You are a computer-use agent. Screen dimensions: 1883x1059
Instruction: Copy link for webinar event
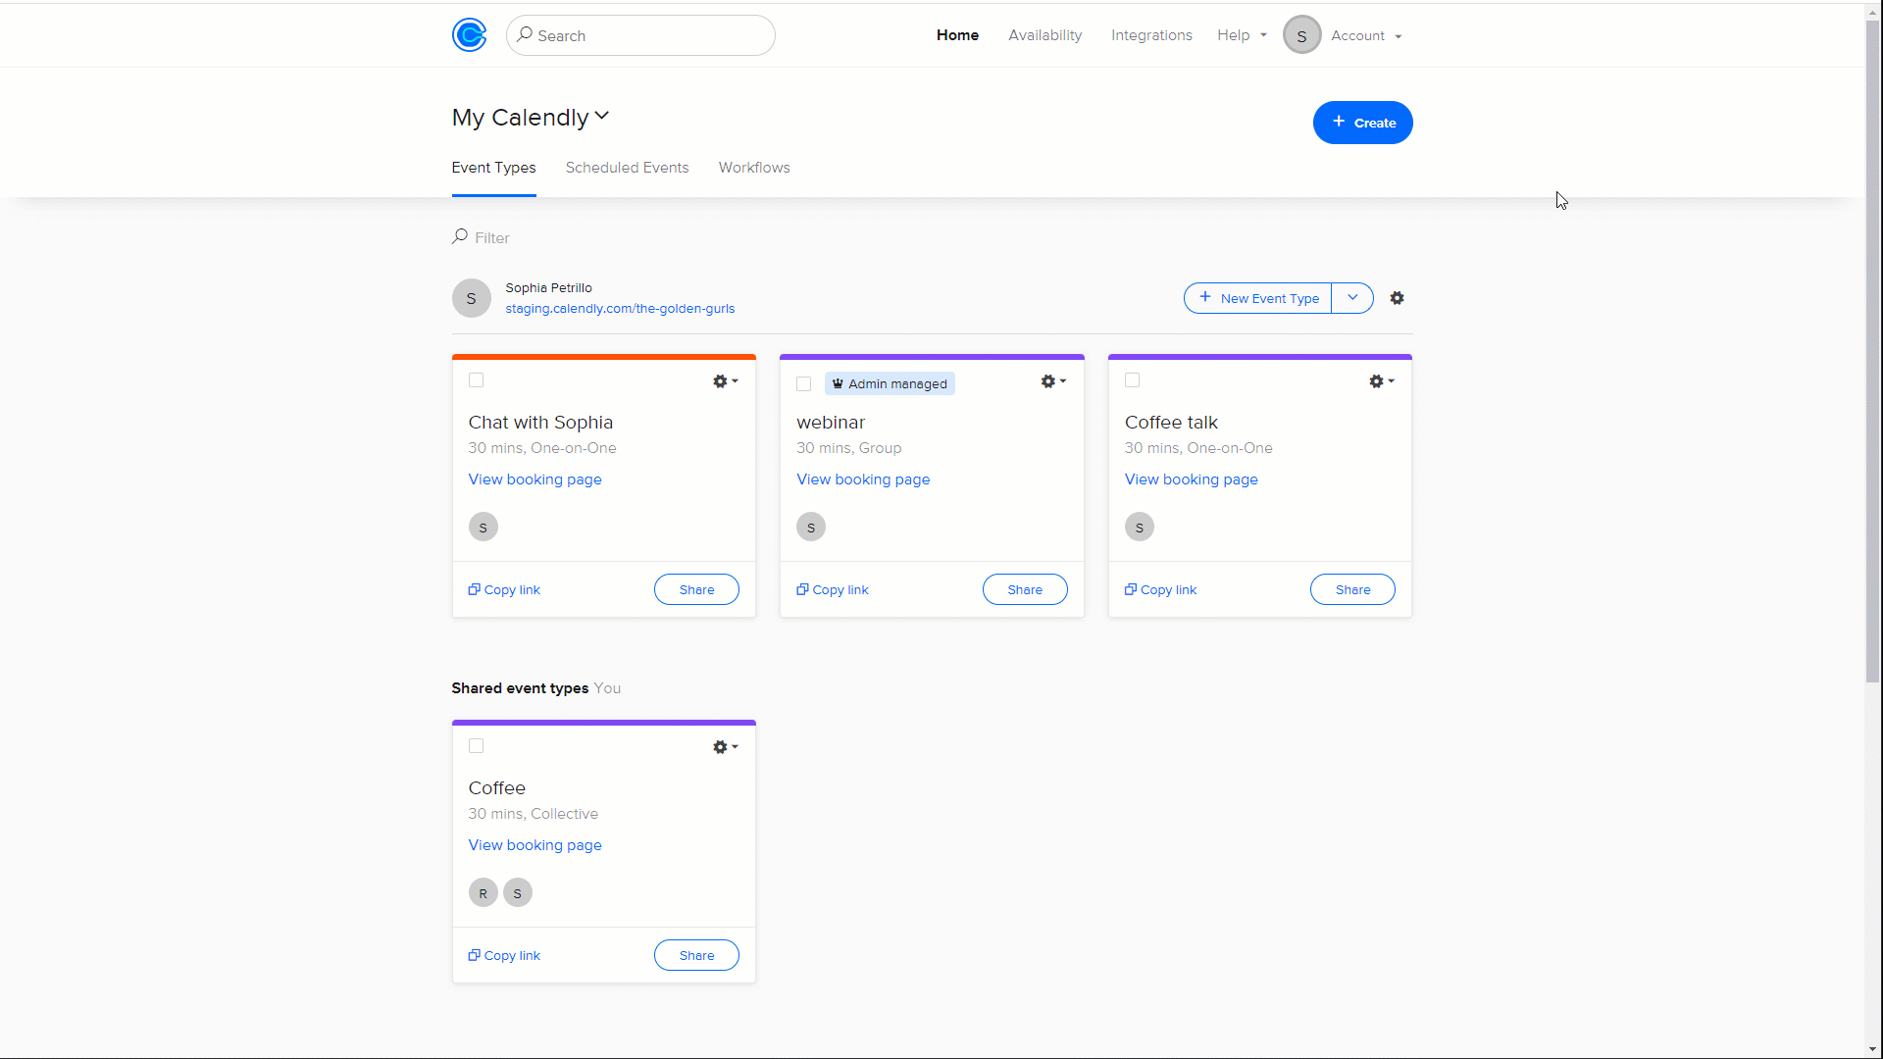(833, 590)
